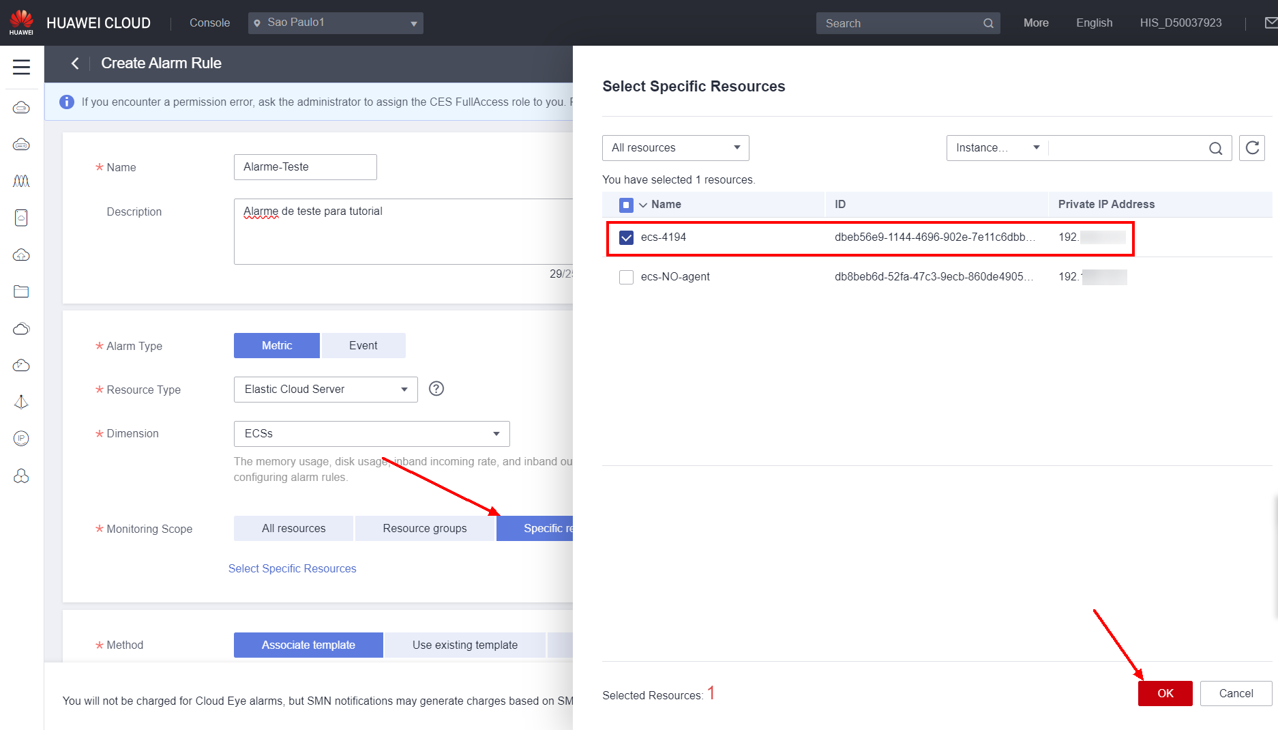Click the Select Specific Resources link
This screenshot has width=1278, height=730.
(x=292, y=568)
